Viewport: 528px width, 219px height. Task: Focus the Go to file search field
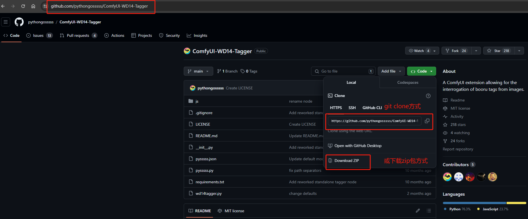(x=343, y=71)
